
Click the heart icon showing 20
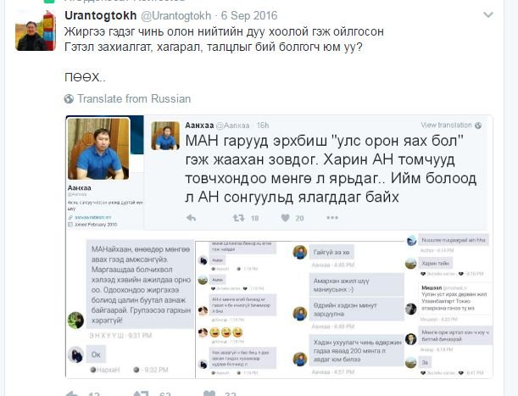tap(286, 218)
